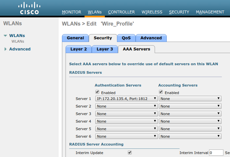Expand the Advanced sidebar section
The image size is (230, 157).
(5, 49)
